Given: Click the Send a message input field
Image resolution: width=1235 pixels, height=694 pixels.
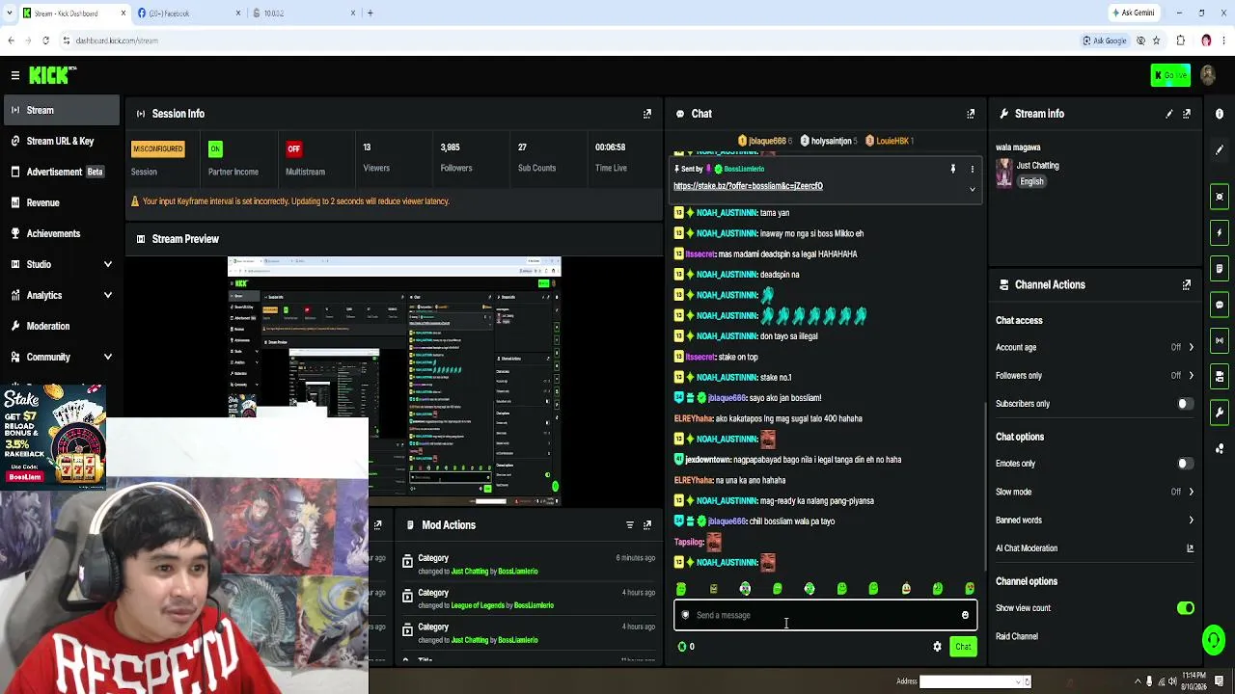Looking at the screenshot, I should pyautogui.click(x=825, y=615).
